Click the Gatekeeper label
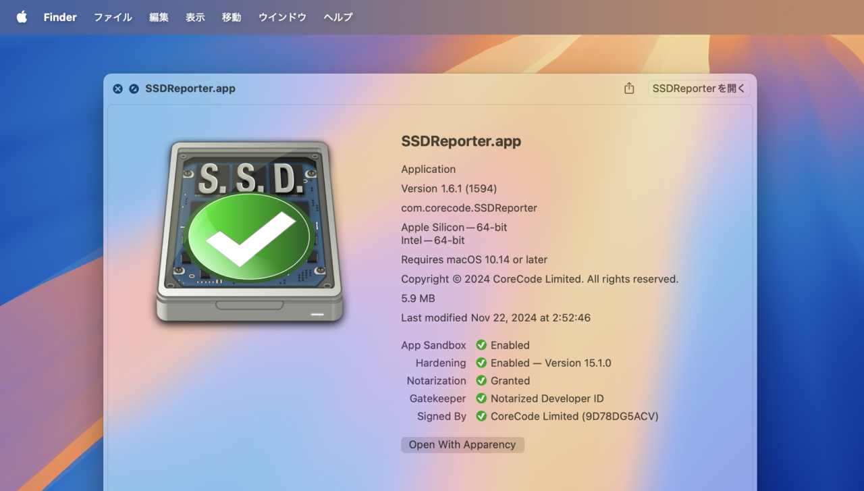This screenshot has width=864, height=491. point(438,398)
